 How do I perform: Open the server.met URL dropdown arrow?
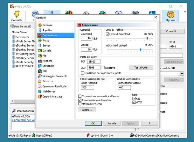tap(182, 73)
